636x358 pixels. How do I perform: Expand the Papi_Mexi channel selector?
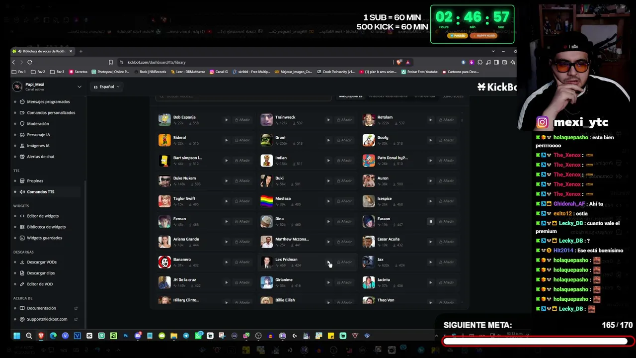point(79,87)
